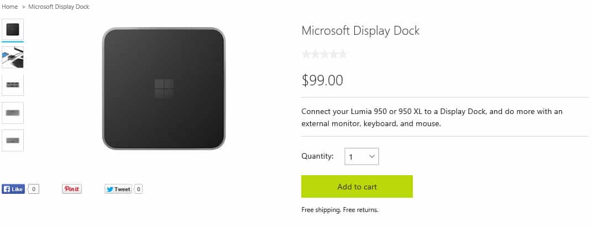Click the Facebook Like button
Screen dimensions: 592x228
point(13,189)
